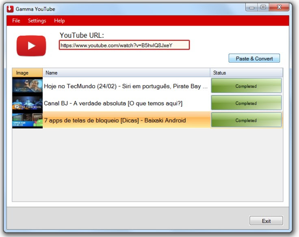Click the Paste & Convert button
Image resolution: width=299 pixels, height=237 pixels.
[254, 59]
